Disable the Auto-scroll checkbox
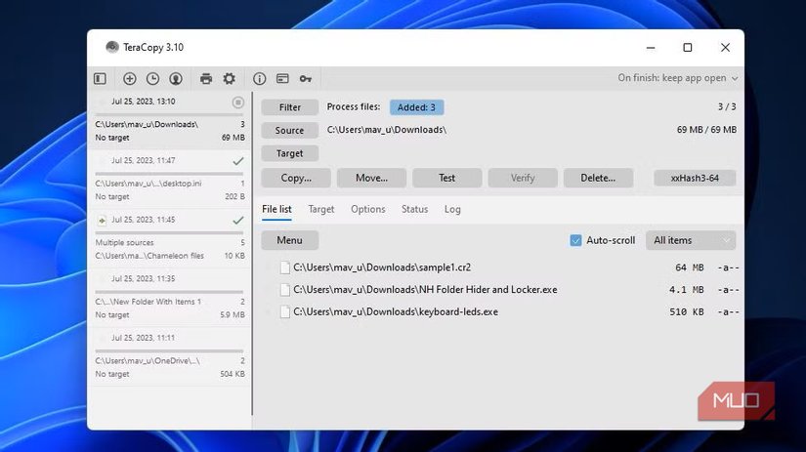This screenshot has width=806, height=452. (575, 240)
